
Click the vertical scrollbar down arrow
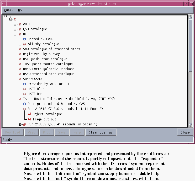tap(191, 124)
